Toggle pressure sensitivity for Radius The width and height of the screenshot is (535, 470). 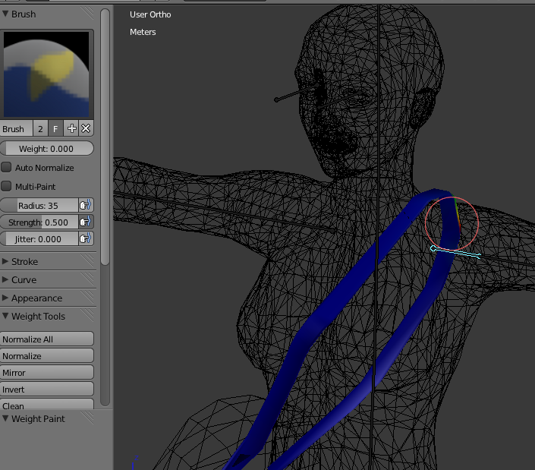click(x=86, y=206)
